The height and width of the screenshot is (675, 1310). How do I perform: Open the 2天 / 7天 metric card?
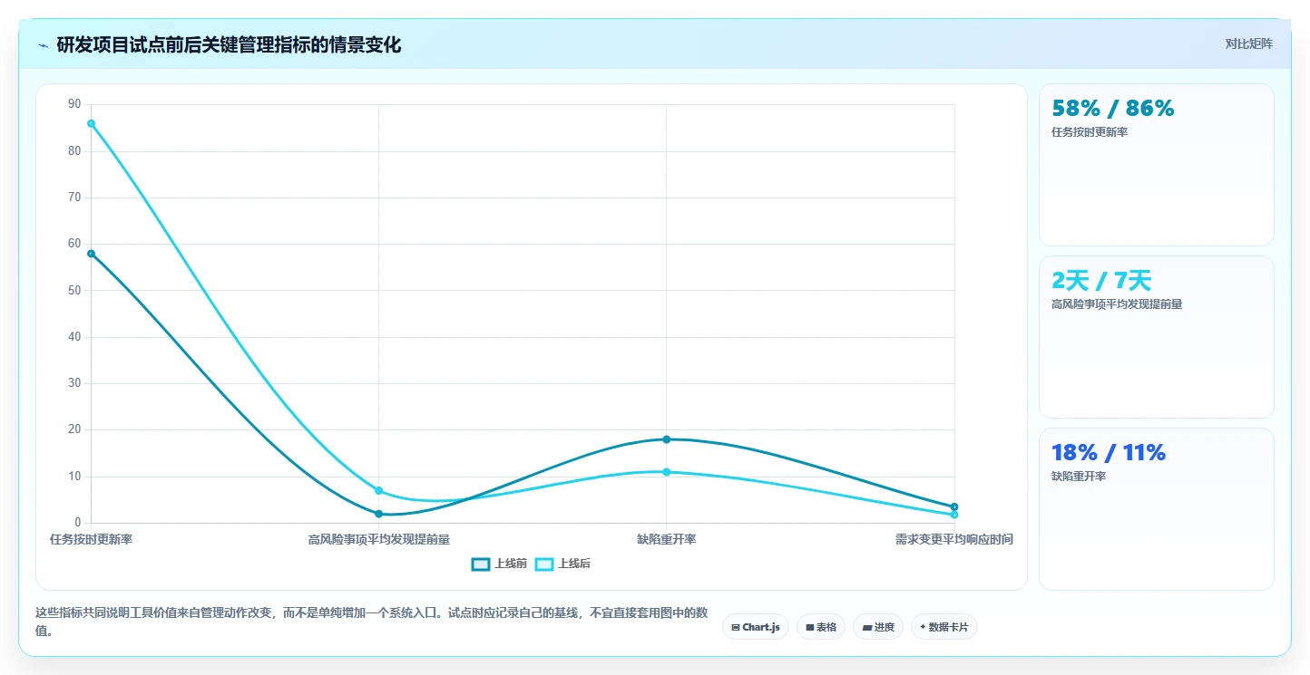coord(1156,337)
